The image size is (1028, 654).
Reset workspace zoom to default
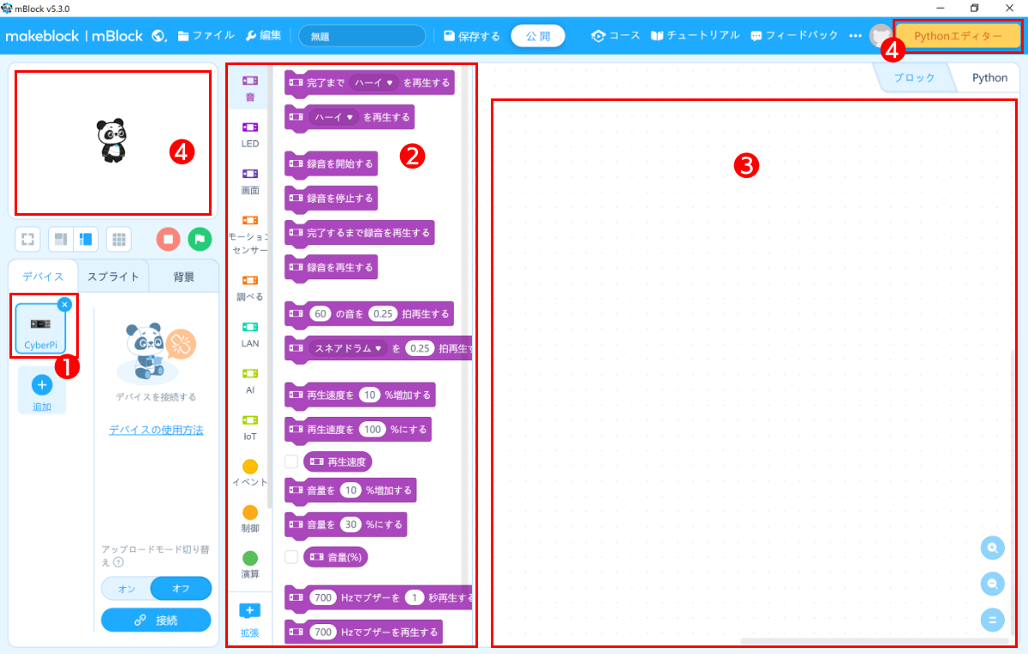[x=992, y=620]
